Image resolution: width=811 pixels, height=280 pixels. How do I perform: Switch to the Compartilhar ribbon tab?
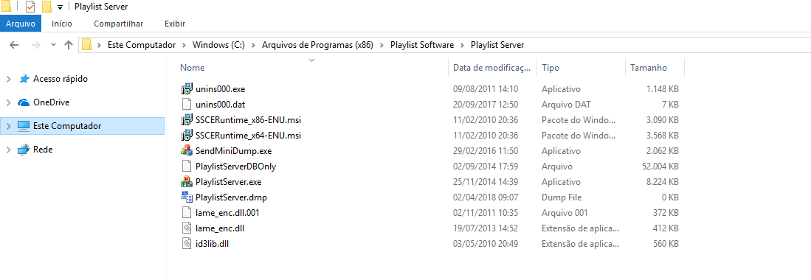[x=119, y=24]
